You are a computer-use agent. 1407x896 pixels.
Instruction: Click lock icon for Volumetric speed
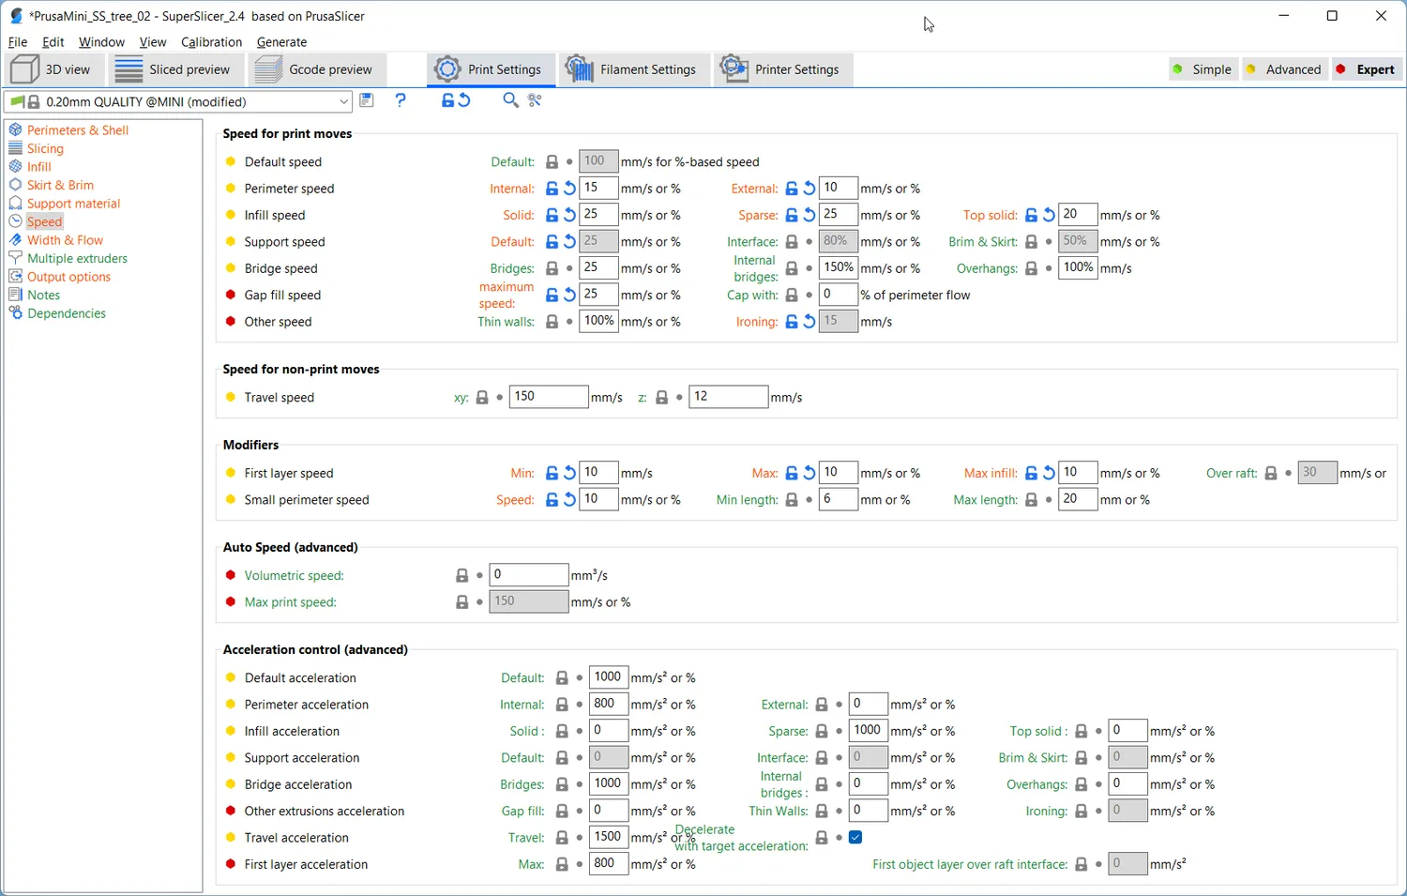coord(461,575)
